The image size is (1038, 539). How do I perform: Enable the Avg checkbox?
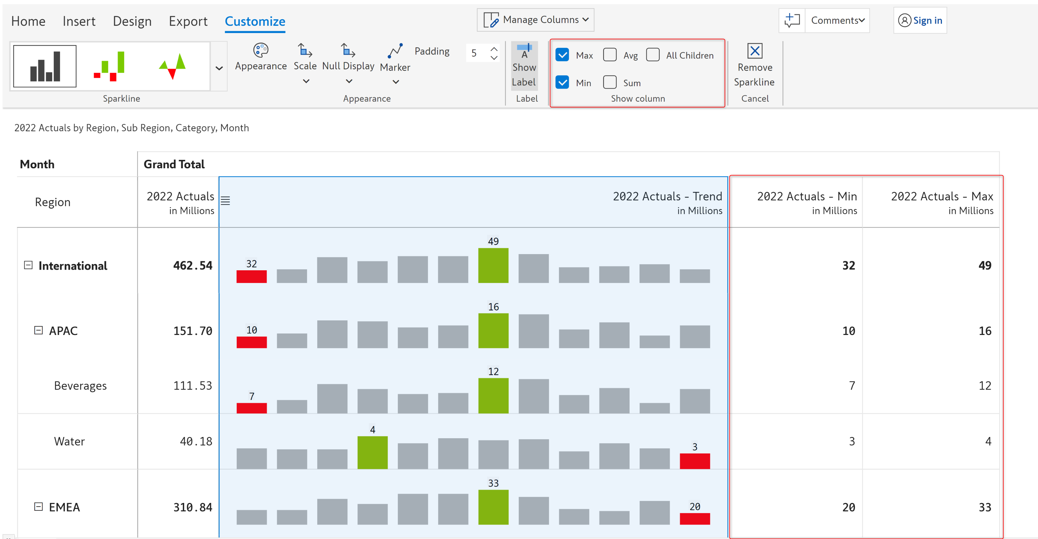(610, 55)
